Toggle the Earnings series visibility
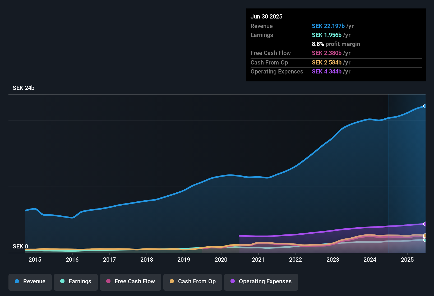This screenshot has width=434, height=296. (76, 282)
